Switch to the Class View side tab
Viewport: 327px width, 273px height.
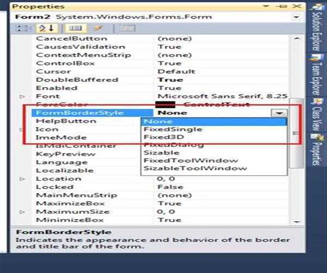click(316, 117)
